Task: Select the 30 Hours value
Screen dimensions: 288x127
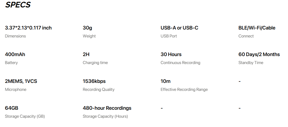Action: (171, 54)
